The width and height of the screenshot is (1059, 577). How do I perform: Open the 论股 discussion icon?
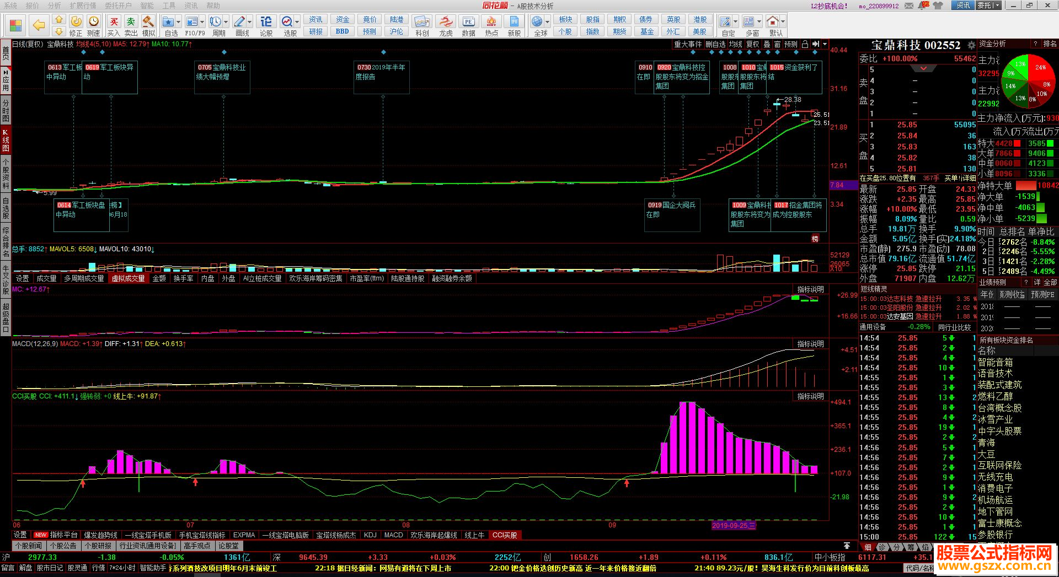[x=266, y=21]
